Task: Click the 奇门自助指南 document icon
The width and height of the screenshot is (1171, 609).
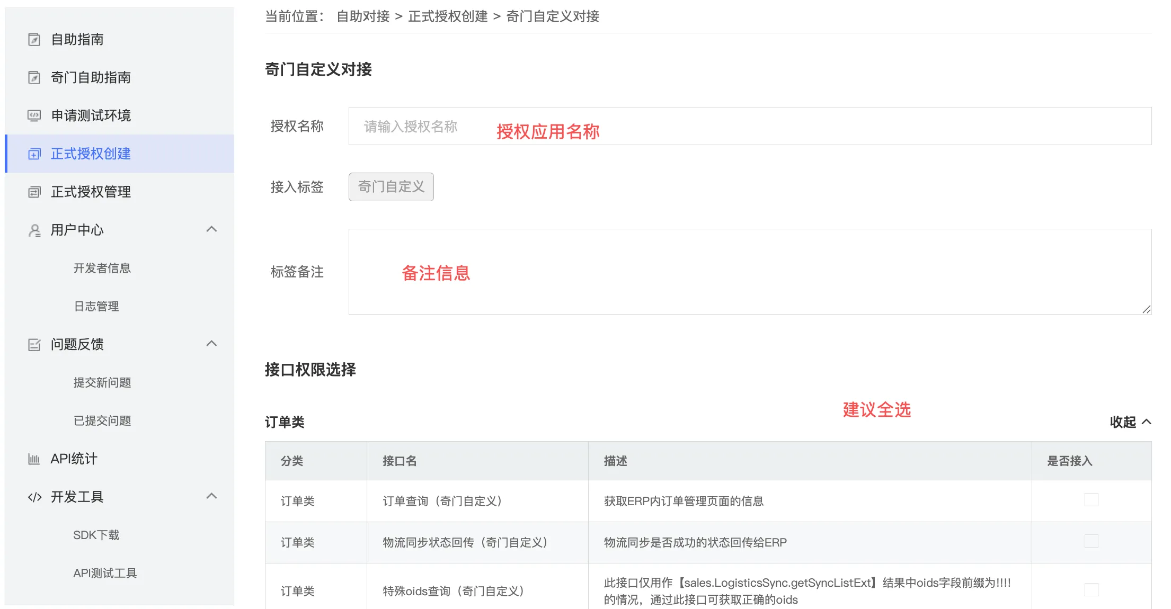Action: [34, 78]
